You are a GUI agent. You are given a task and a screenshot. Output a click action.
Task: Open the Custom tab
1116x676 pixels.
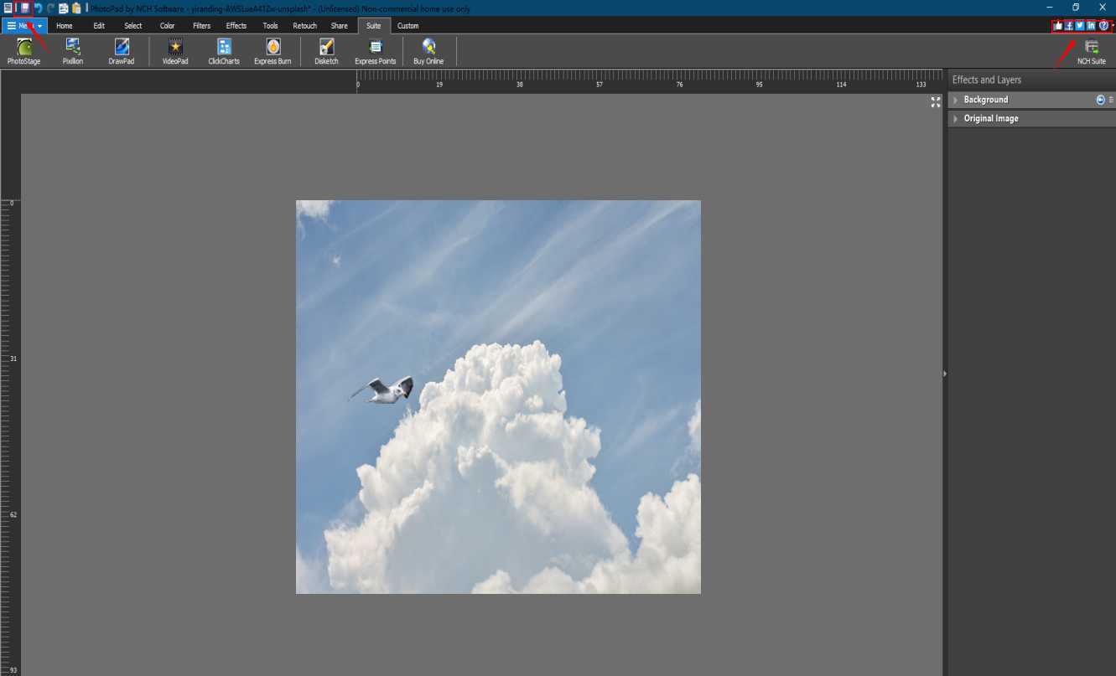408,26
